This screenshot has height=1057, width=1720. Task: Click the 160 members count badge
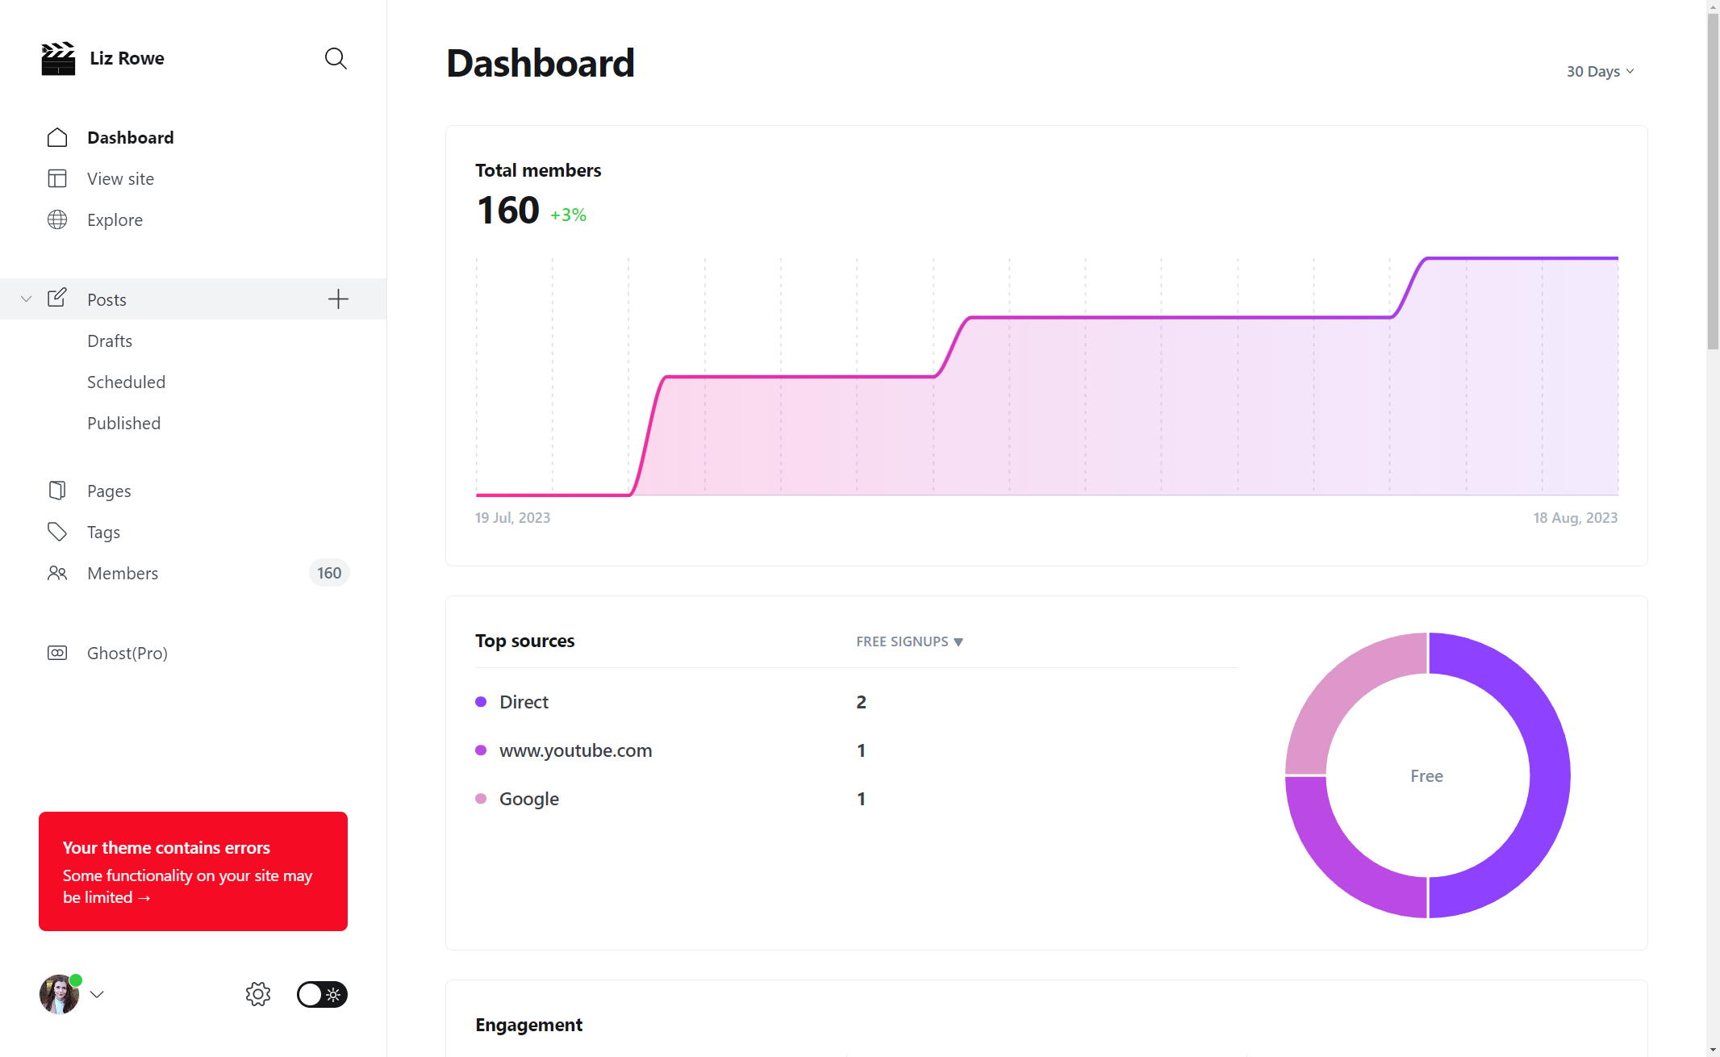[329, 573]
